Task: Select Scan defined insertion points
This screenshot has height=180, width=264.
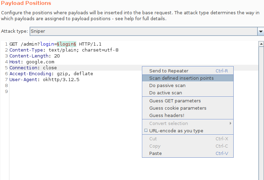Action: (188, 78)
